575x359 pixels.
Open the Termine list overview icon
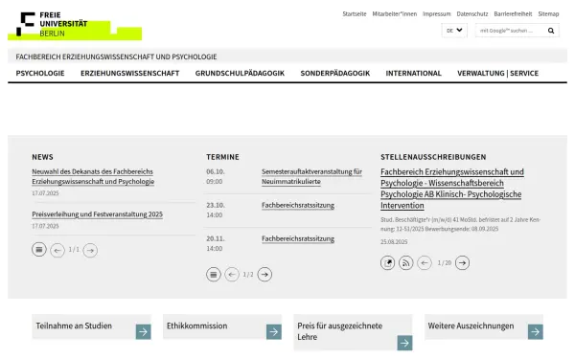pyautogui.click(x=214, y=275)
